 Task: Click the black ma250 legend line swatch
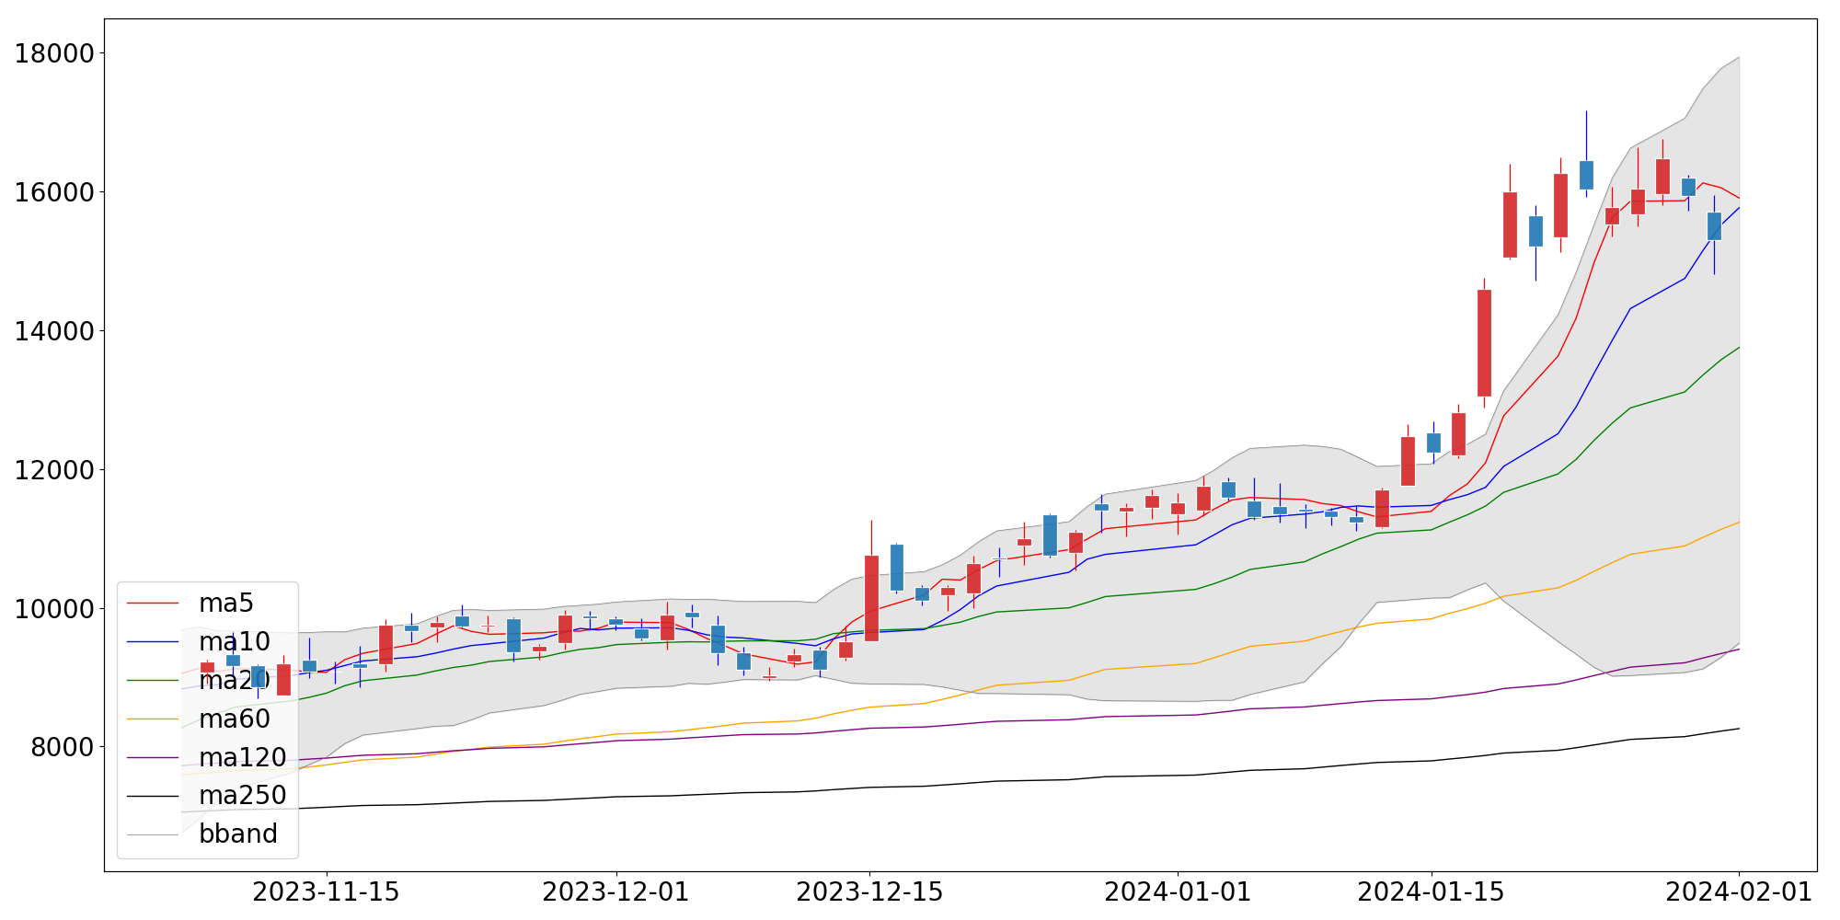pyautogui.click(x=152, y=796)
